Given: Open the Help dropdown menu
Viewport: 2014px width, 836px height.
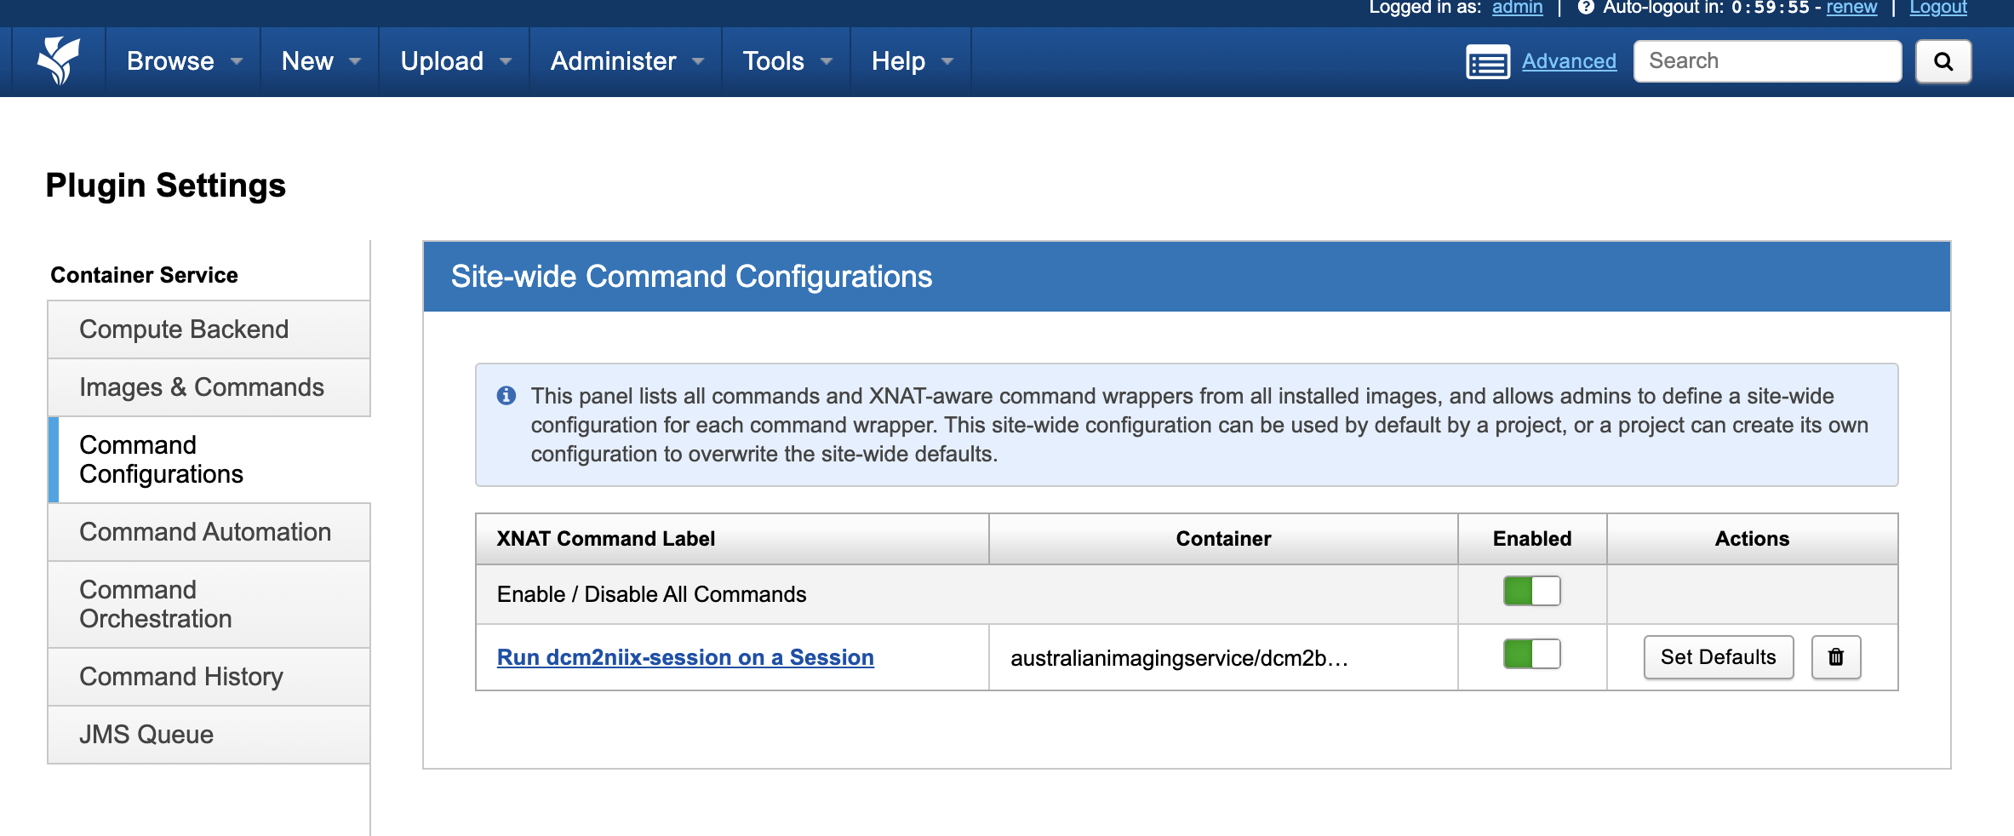Looking at the screenshot, I should [x=911, y=61].
